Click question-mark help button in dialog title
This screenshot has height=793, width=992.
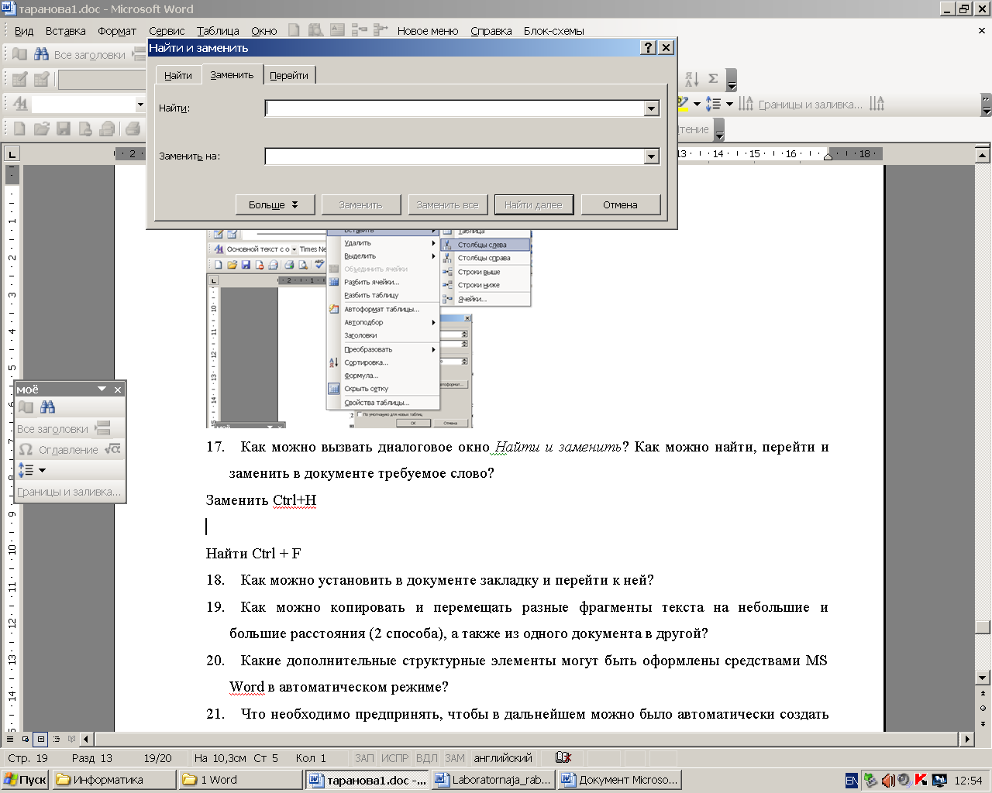point(649,48)
